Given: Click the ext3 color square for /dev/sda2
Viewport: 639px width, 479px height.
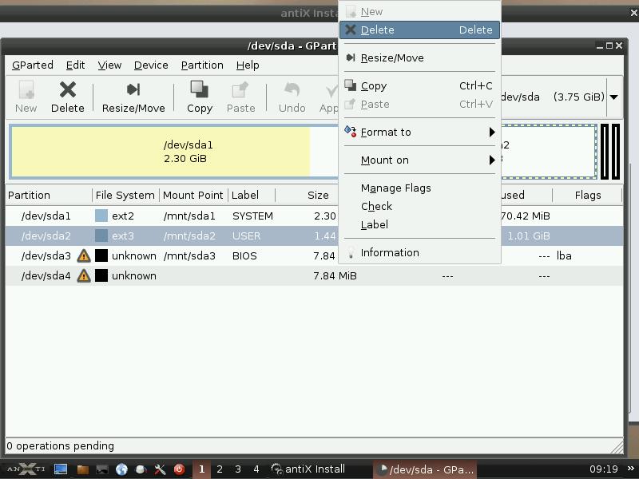Looking at the screenshot, I should coord(101,236).
